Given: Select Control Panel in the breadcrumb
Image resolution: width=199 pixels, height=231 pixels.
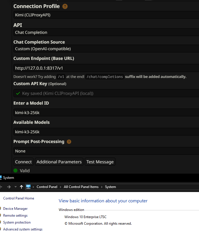Looking at the screenshot, I should coord(47,187).
